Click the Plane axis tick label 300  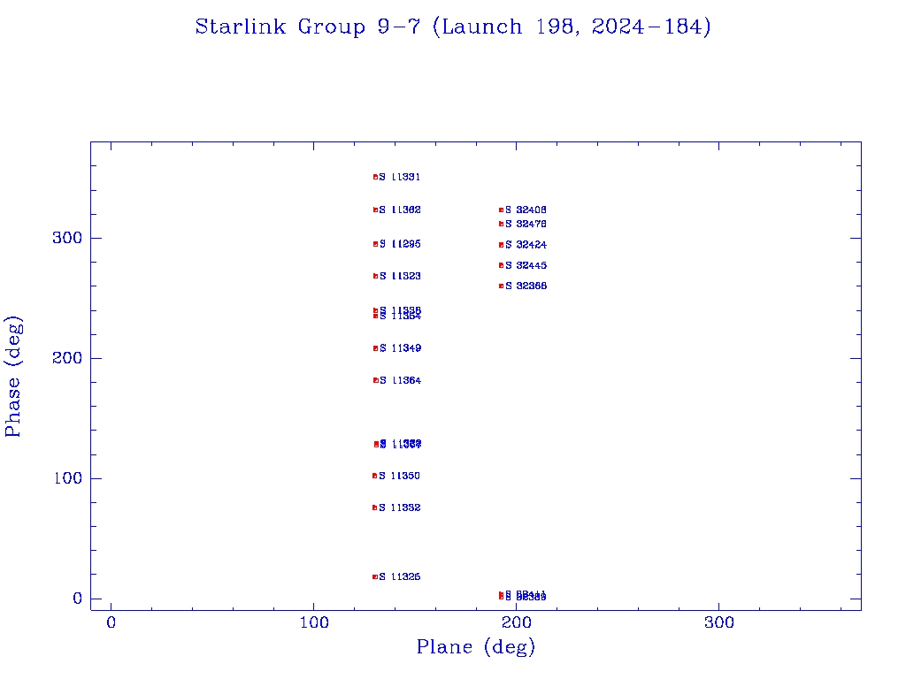pos(719,622)
